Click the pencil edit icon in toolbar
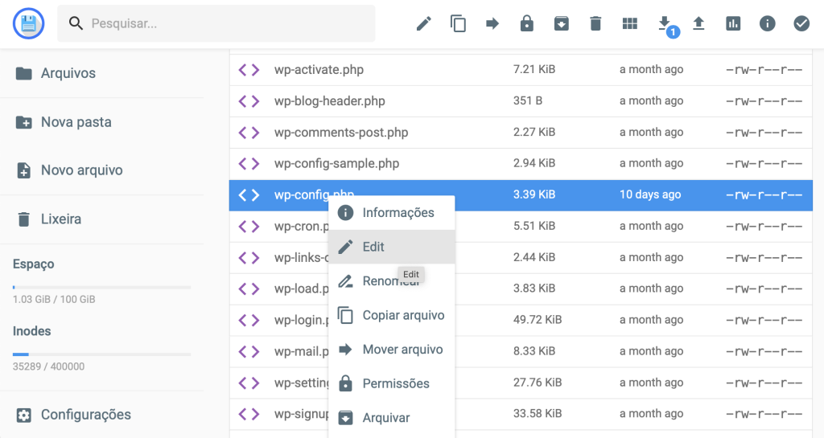This screenshot has width=824, height=438. pos(423,23)
